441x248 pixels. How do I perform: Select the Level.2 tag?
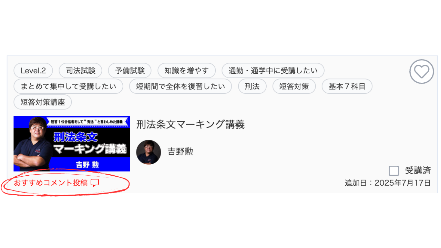[33, 71]
